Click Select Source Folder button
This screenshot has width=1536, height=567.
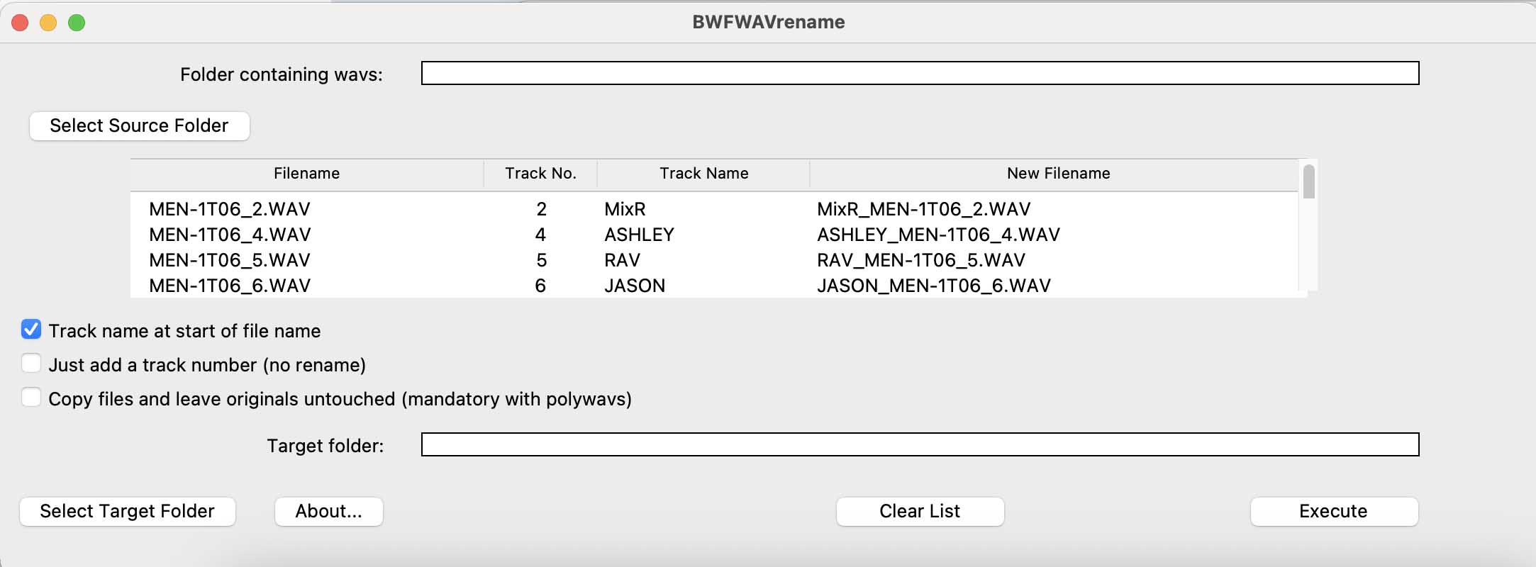139,126
